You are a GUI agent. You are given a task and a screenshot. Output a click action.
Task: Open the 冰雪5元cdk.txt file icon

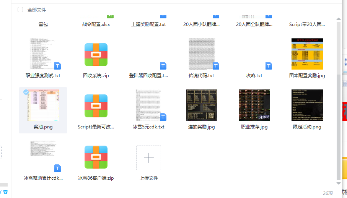(148, 105)
